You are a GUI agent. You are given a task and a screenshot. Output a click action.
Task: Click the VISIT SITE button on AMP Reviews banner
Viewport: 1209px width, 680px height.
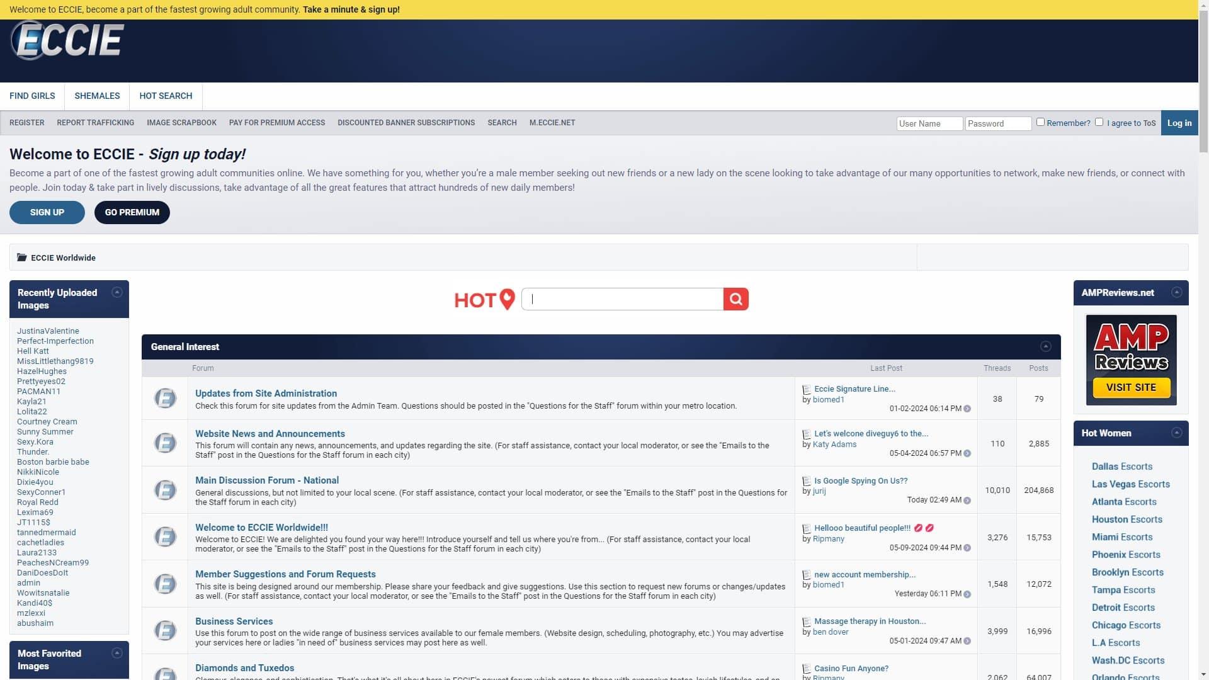(1131, 387)
